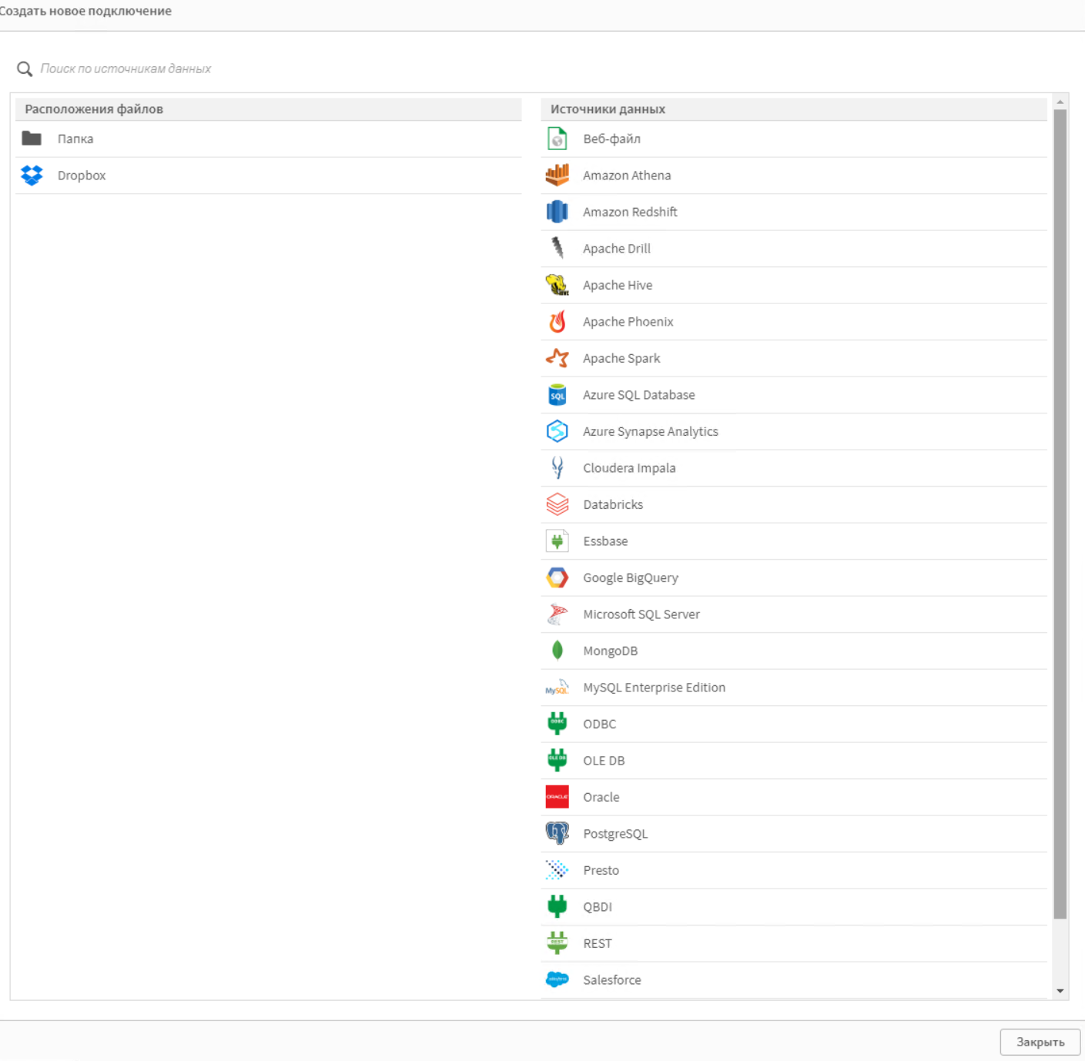
Task: Select the Amazon Athena icon
Action: point(557,176)
